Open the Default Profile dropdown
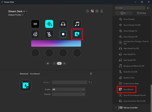The image size is (152, 112). [x=16, y=15]
